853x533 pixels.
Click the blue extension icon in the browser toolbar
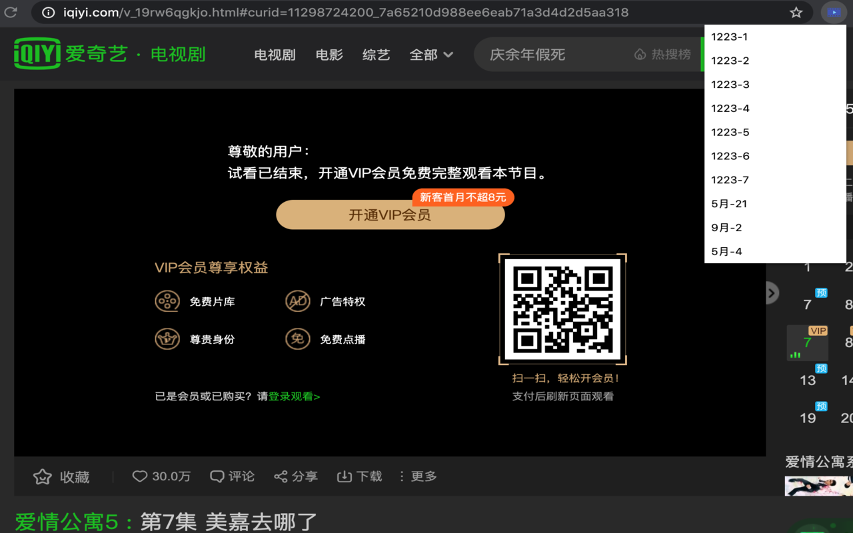[833, 12]
